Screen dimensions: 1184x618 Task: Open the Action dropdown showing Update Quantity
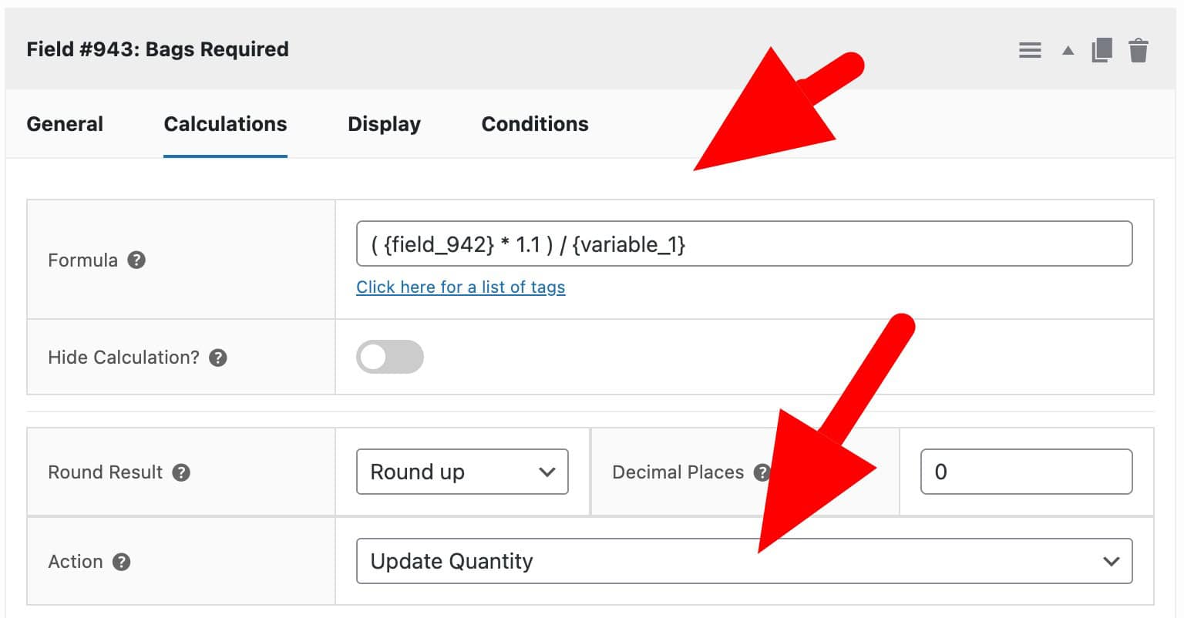click(743, 561)
